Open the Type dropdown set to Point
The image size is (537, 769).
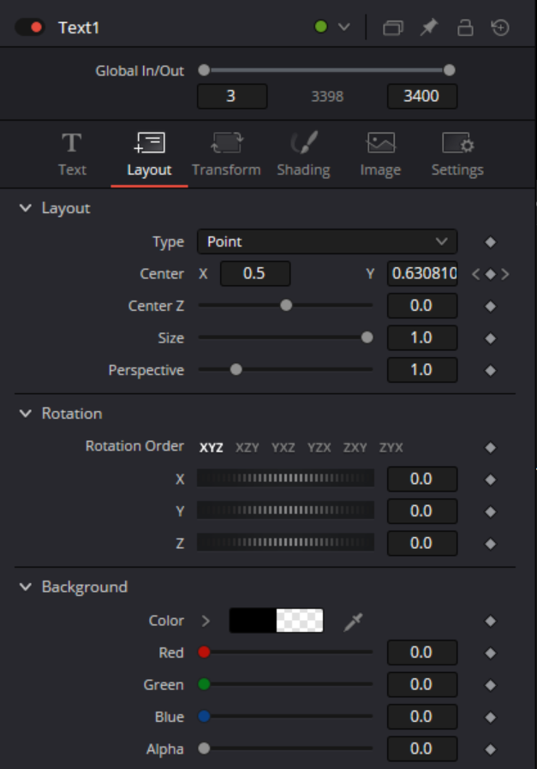(x=327, y=241)
